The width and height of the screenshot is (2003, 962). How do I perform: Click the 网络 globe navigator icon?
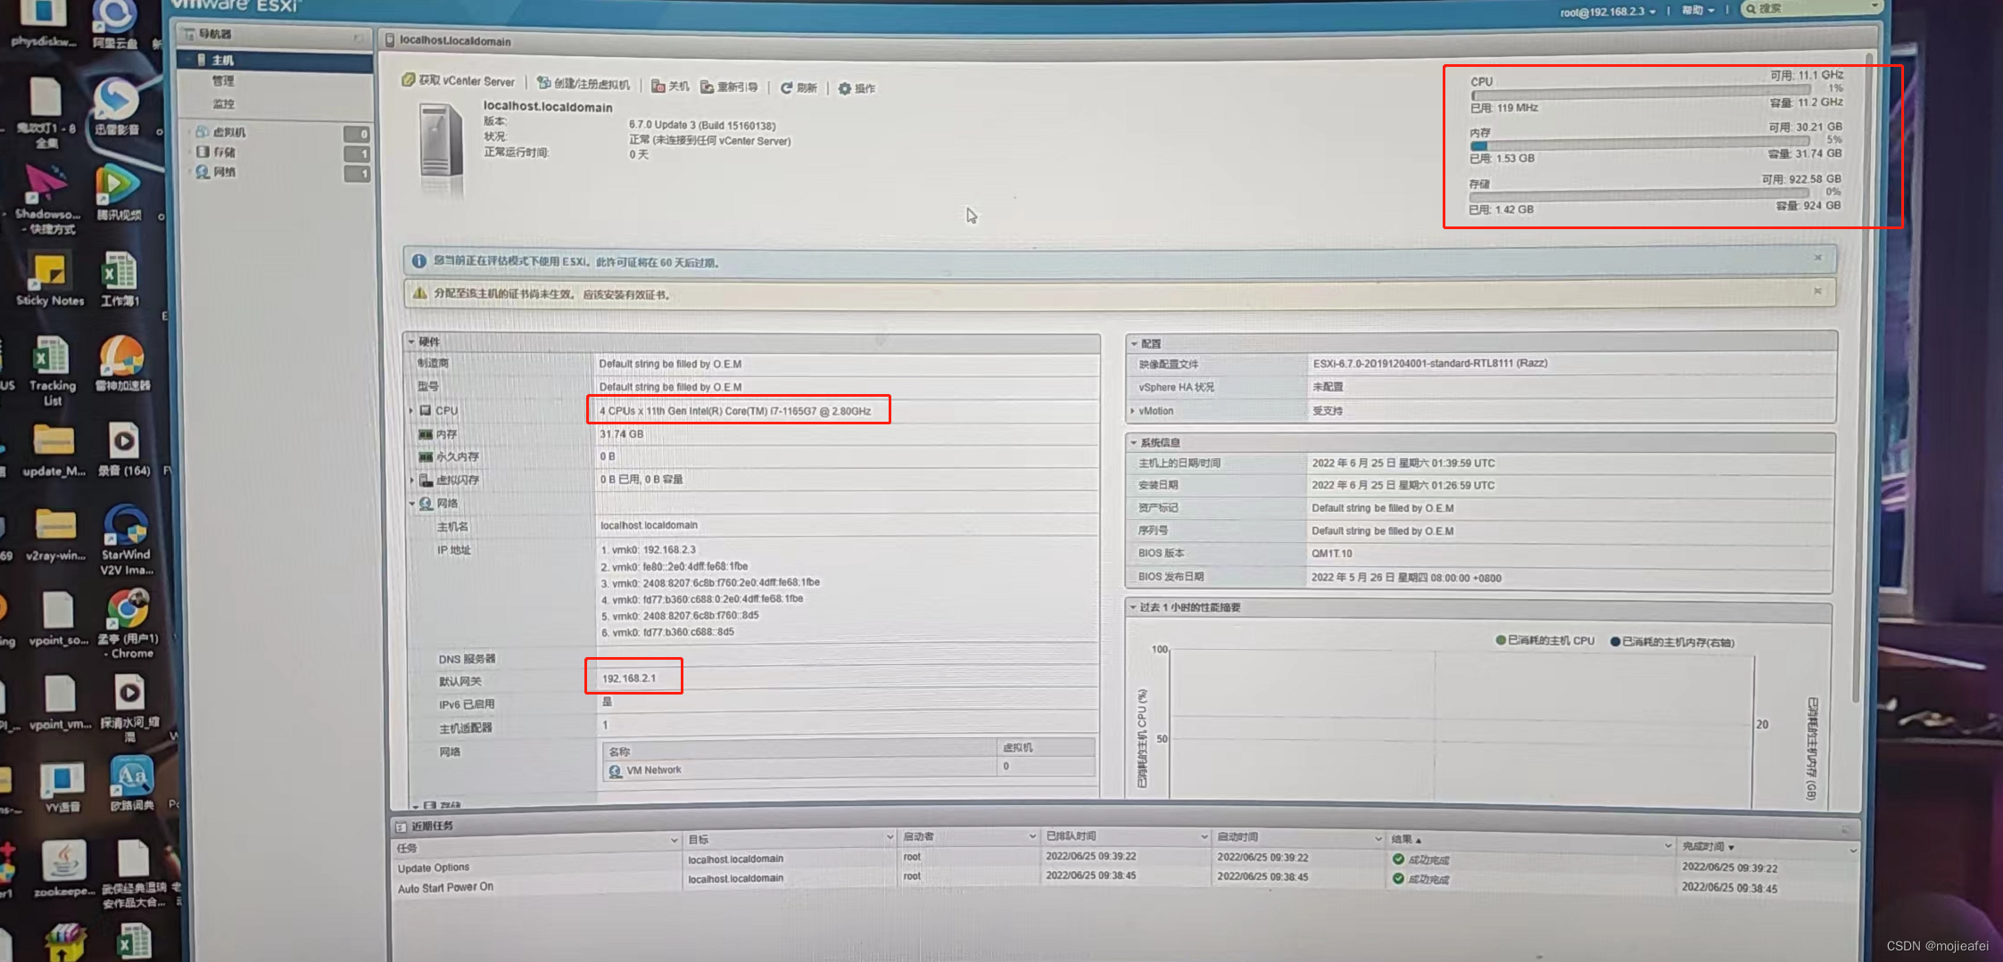(x=203, y=171)
